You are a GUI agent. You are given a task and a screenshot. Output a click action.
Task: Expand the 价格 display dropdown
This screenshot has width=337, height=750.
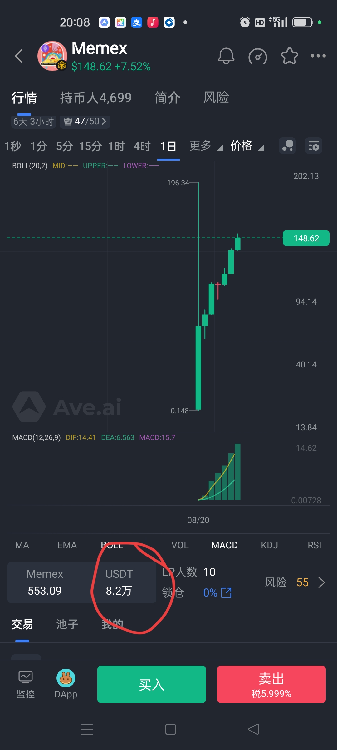point(247,146)
